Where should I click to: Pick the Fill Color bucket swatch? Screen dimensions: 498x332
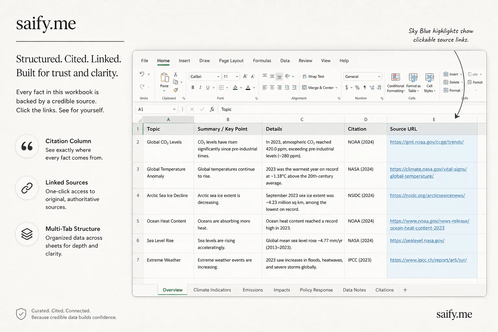click(x=235, y=88)
